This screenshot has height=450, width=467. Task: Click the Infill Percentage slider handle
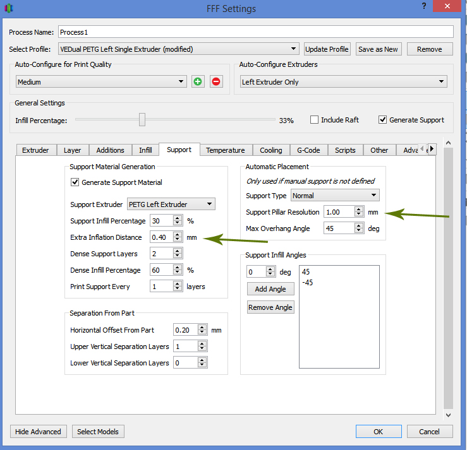(142, 119)
